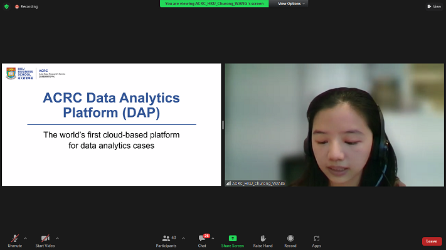Open the Participants panel
Screen dimensions: 446x250
tap(166, 241)
